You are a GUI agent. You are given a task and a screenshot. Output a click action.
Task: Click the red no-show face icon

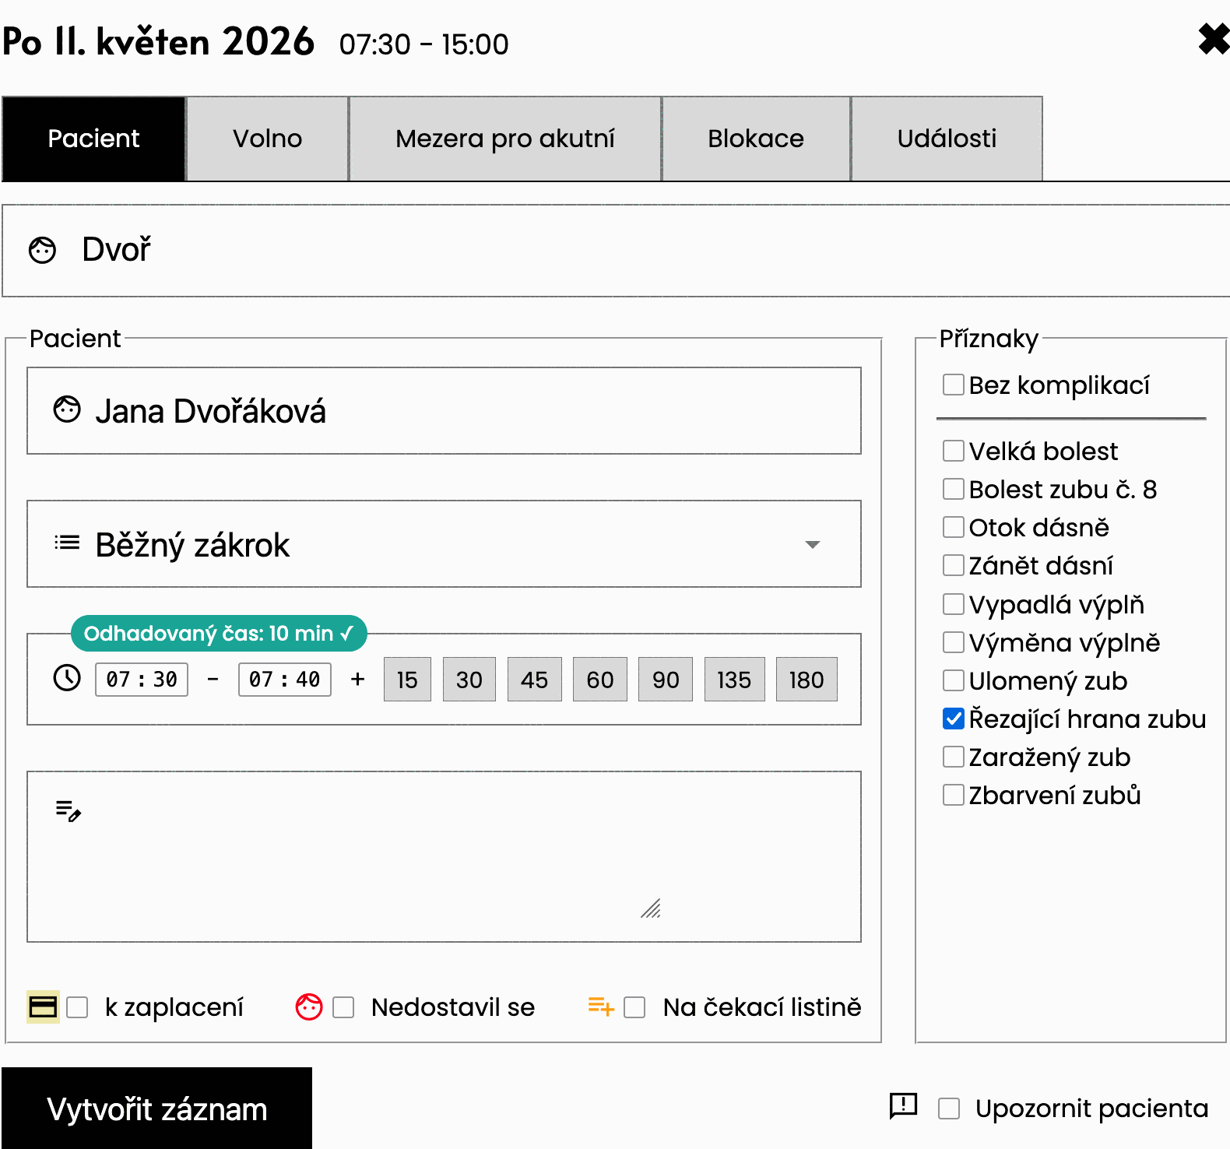[x=309, y=1007]
